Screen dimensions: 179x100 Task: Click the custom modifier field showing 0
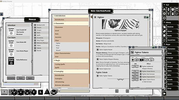tap(146, 60)
